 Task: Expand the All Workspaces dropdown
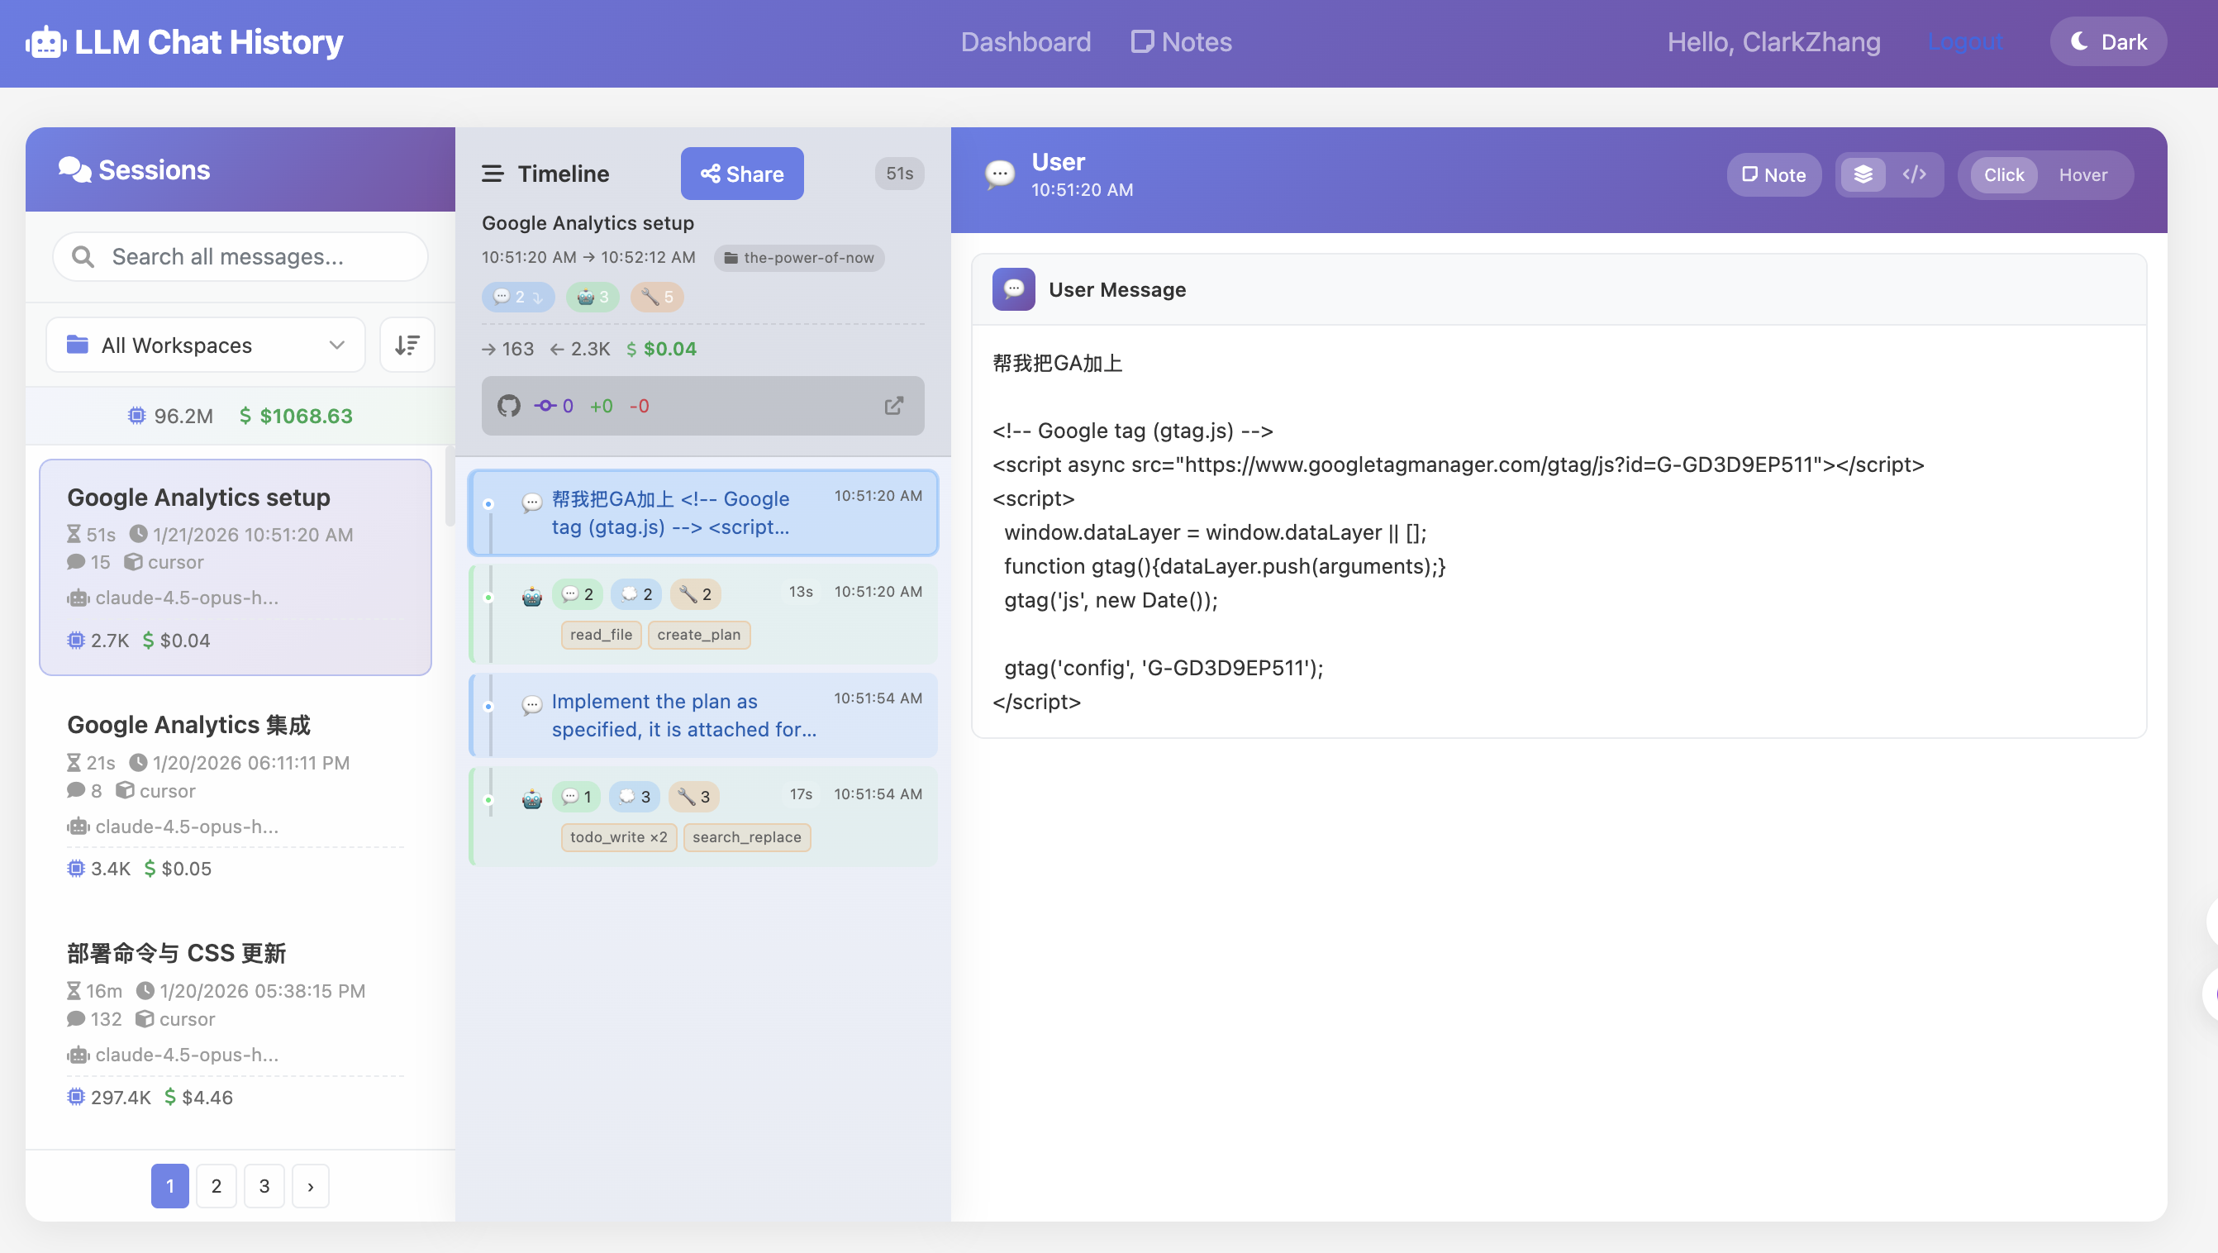tap(206, 345)
